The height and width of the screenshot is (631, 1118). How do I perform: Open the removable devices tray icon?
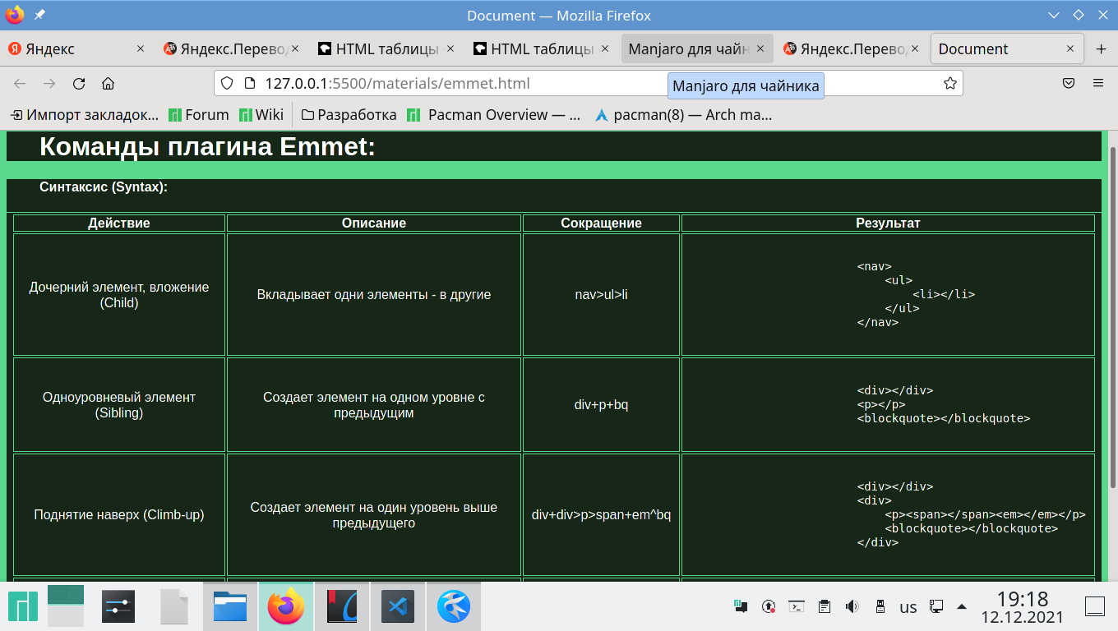click(880, 606)
